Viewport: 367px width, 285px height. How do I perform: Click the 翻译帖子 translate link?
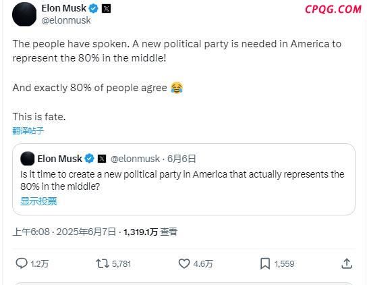(x=28, y=130)
